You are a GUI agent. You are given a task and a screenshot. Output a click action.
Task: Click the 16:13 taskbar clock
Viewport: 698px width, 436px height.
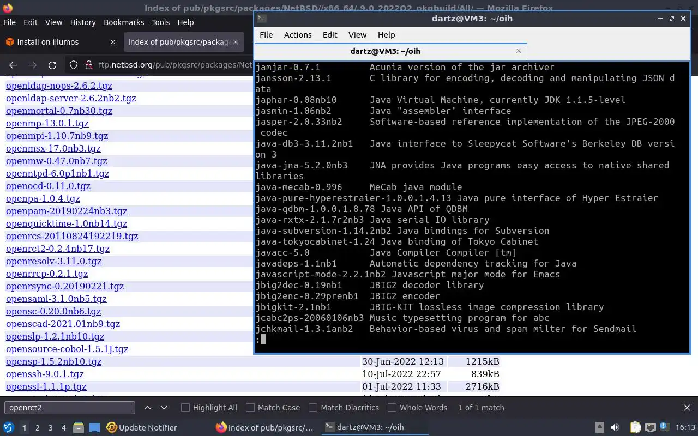click(685, 427)
